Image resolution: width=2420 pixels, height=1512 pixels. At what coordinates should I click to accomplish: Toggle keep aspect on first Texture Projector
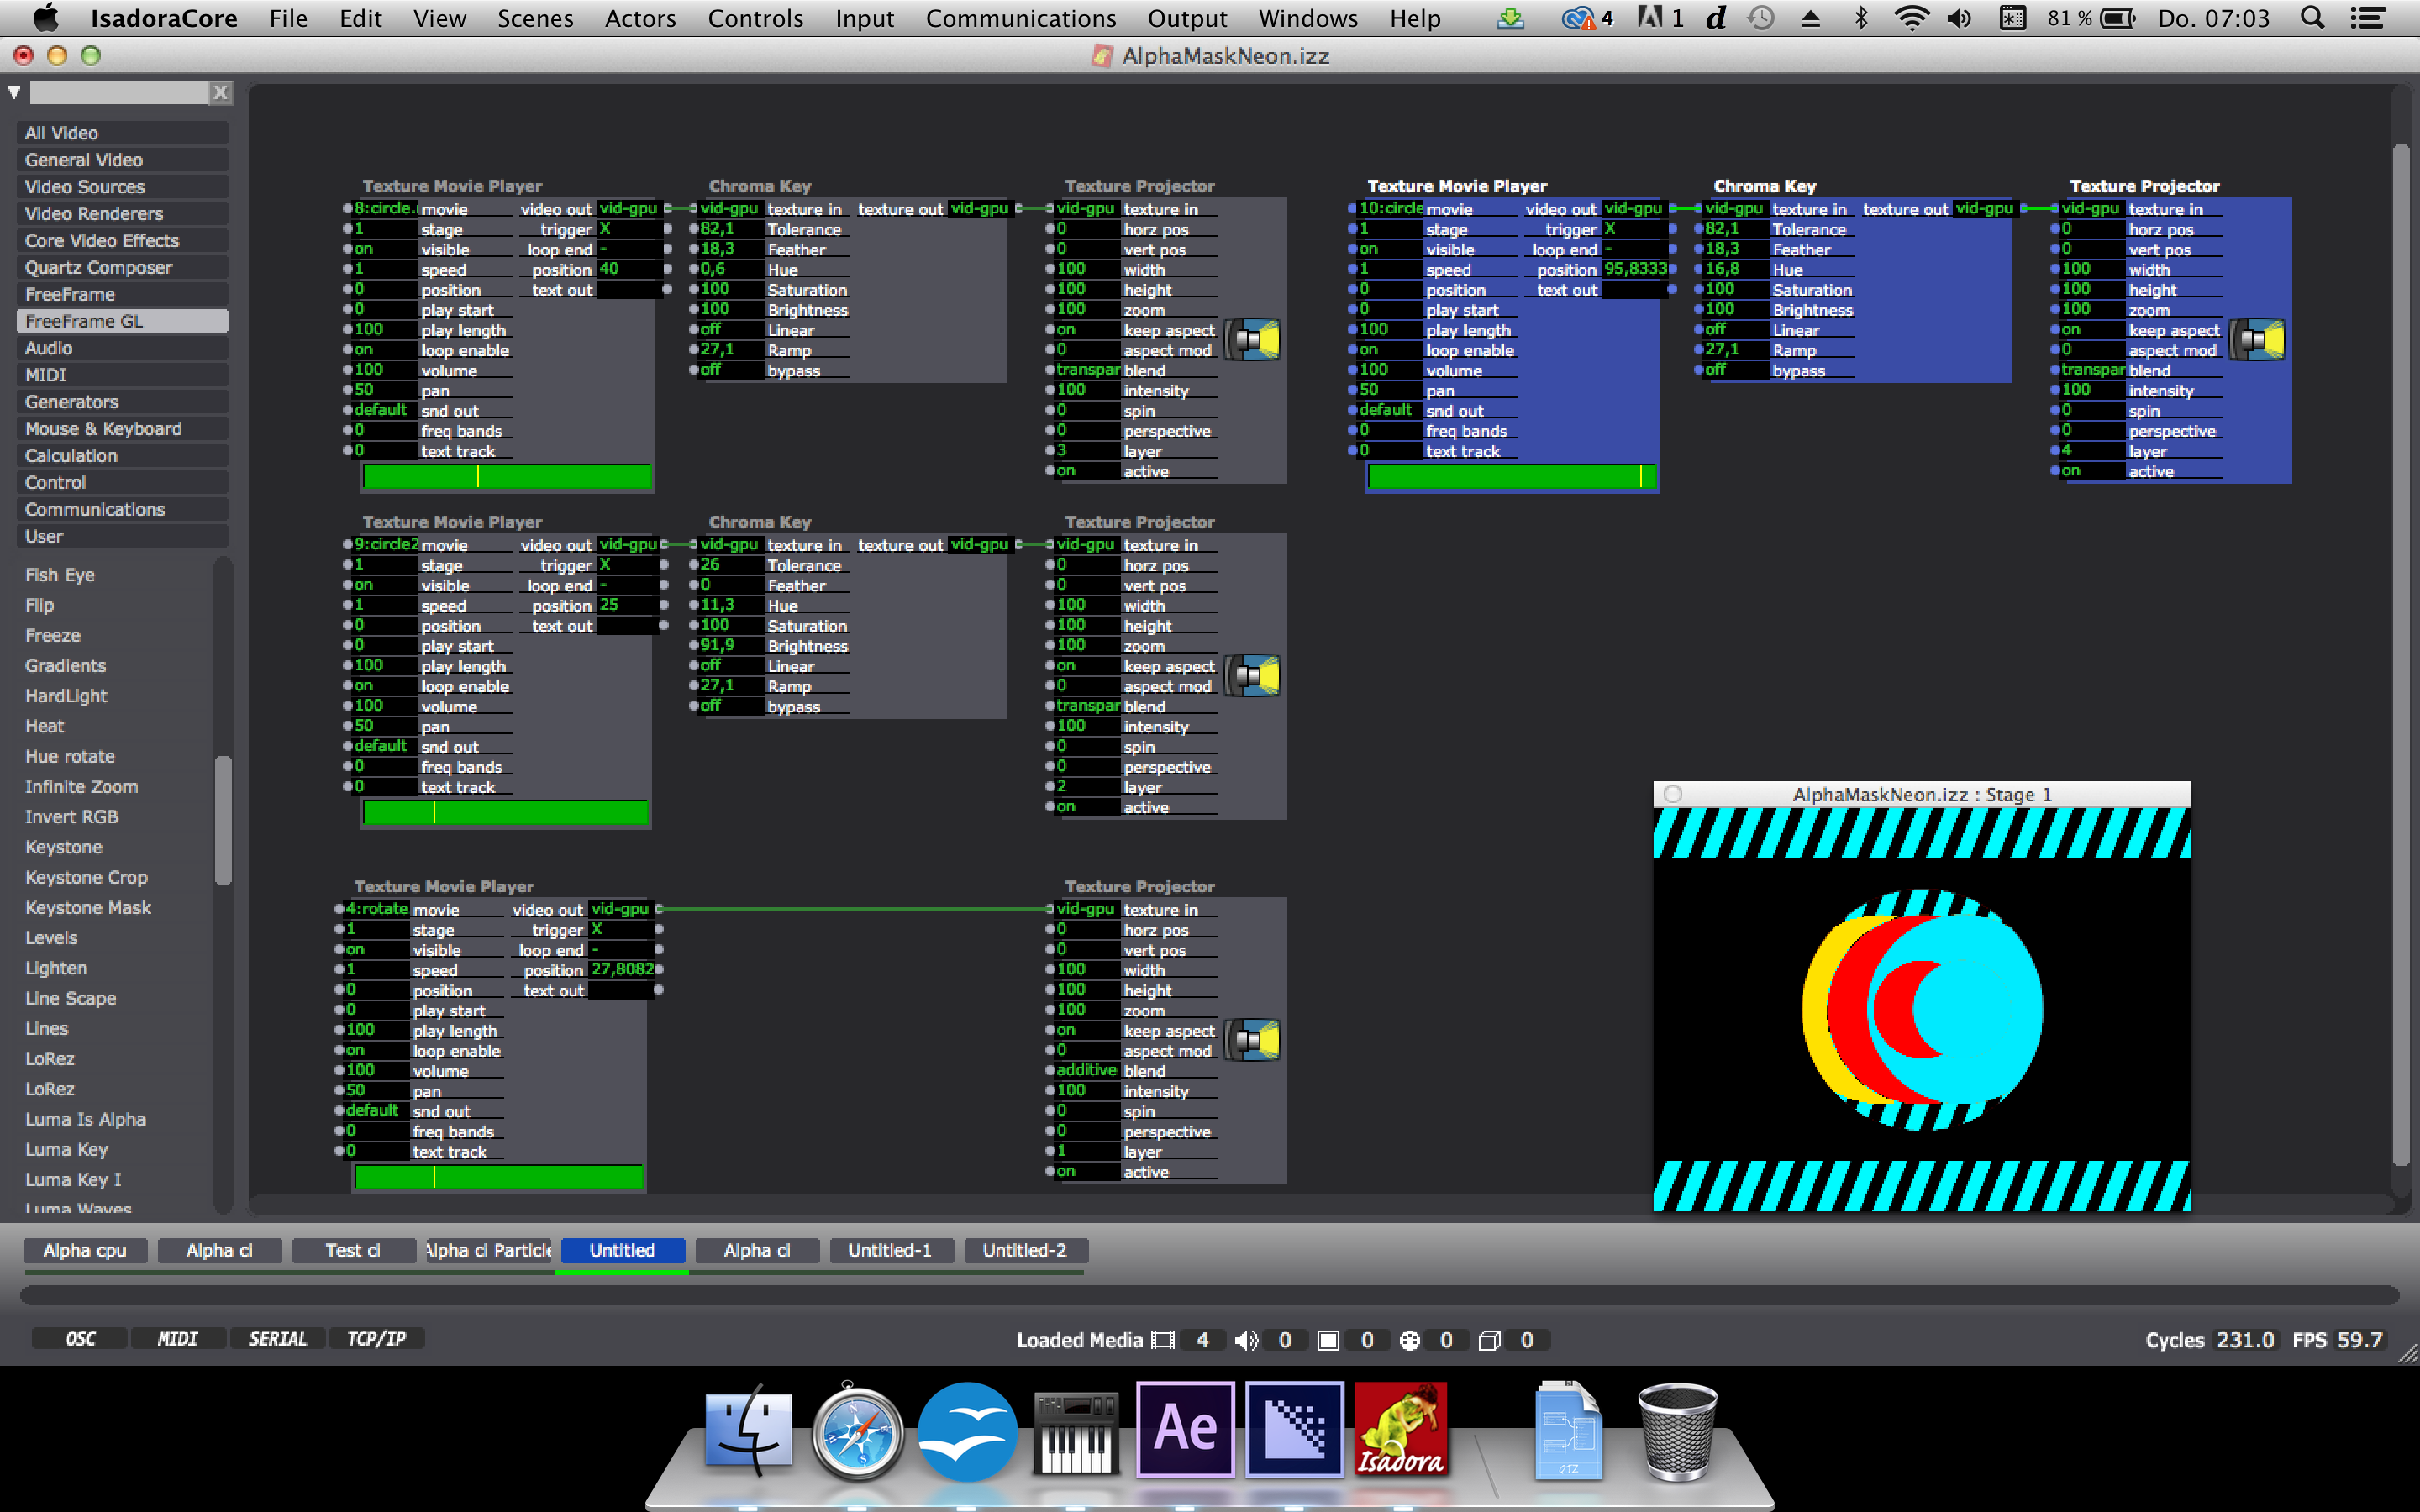[x=1086, y=330]
